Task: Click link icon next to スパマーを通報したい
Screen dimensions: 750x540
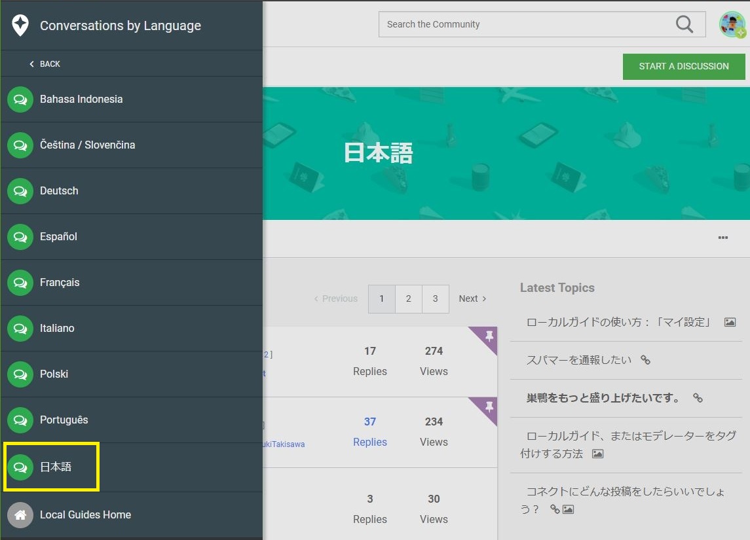Action: tap(646, 360)
